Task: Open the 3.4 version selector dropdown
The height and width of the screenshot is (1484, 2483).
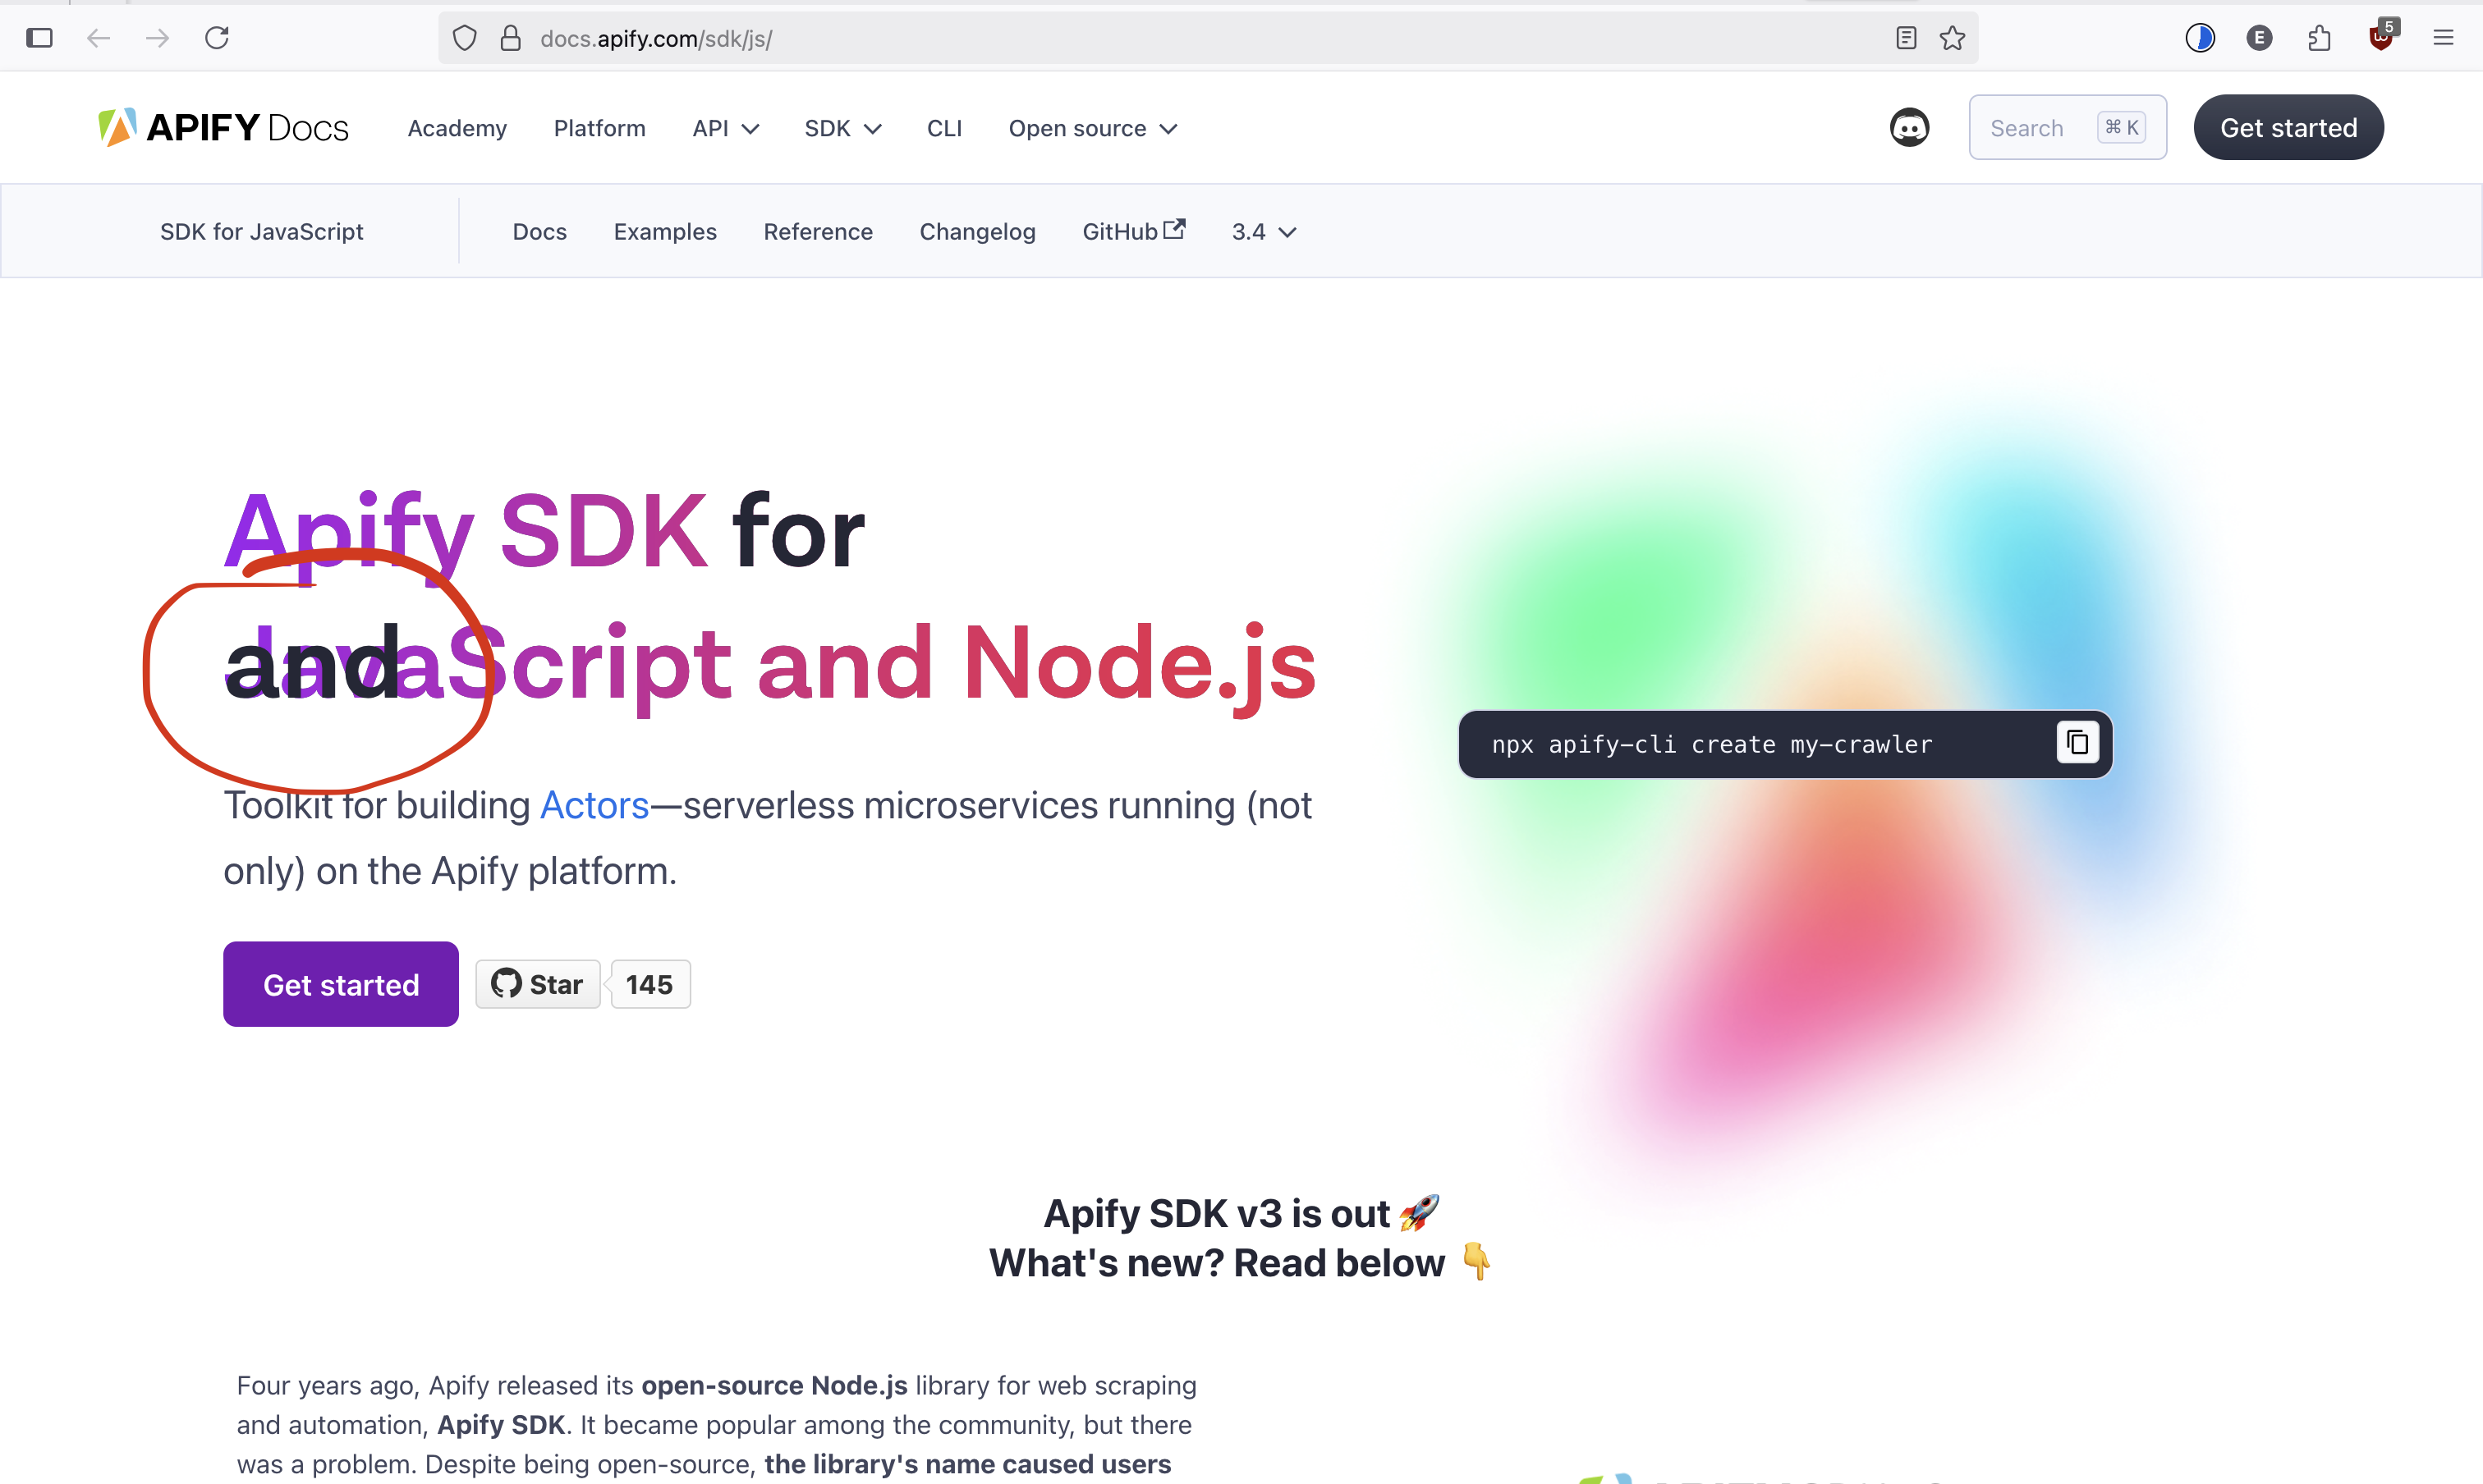Action: coord(1264,232)
